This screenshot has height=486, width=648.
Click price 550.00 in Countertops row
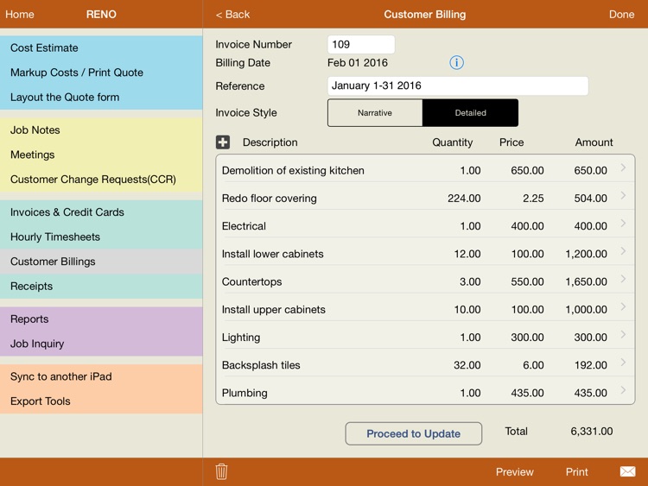click(527, 282)
